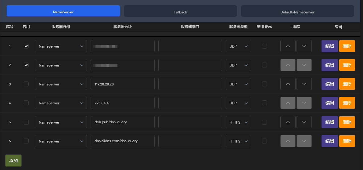Click address field containing doh.pub/dns-query
This screenshot has height=170, width=363.
coord(122,122)
